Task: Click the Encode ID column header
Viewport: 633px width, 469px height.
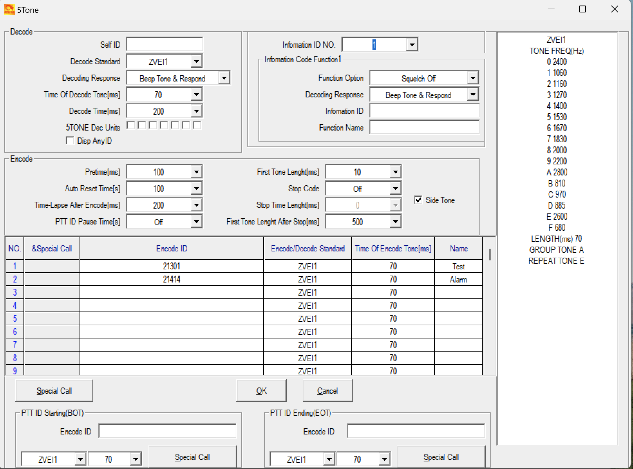Action: [171, 248]
